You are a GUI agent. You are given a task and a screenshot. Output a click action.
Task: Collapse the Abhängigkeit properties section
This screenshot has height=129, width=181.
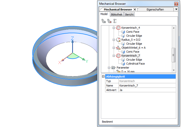point(103,77)
